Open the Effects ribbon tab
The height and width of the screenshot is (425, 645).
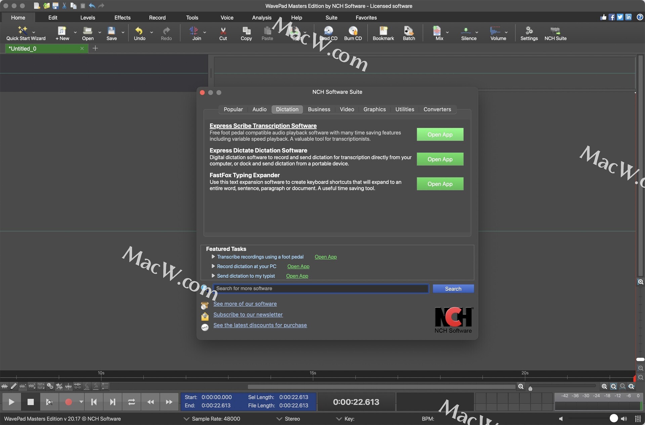click(x=122, y=17)
